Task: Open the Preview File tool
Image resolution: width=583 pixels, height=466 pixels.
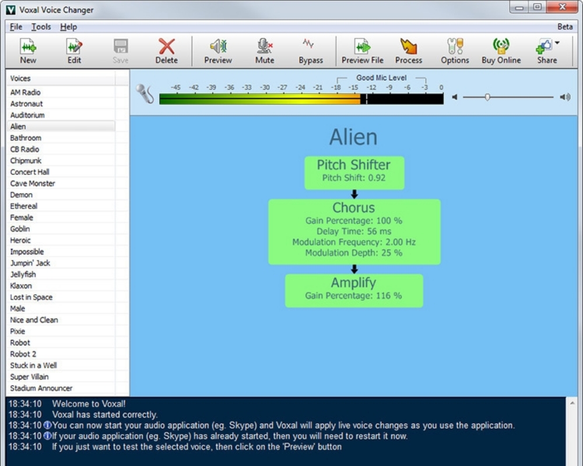Action: click(362, 51)
